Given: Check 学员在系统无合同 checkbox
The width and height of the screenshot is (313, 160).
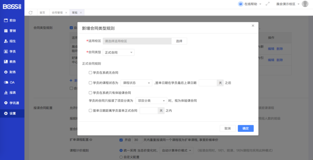Looking at the screenshot, I should 90,73.
